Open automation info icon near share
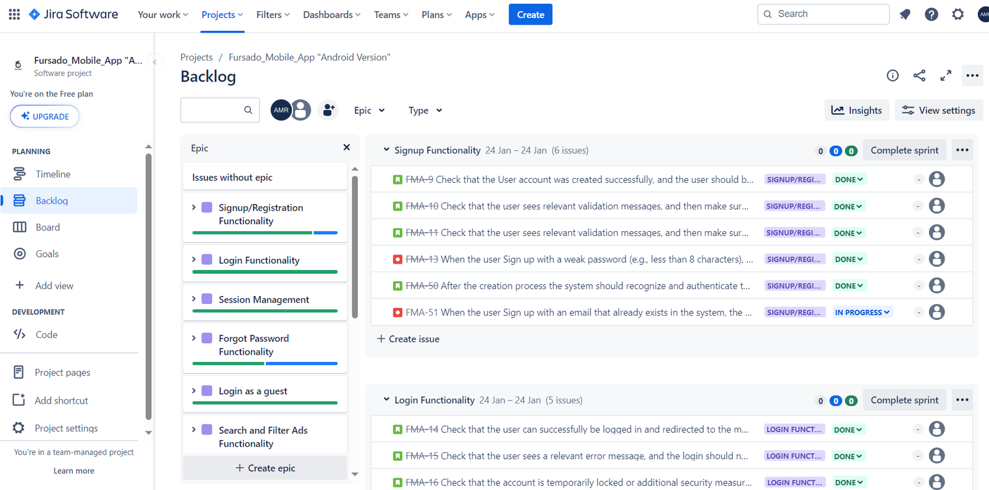The height and width of the screenshot is (490, 989). pos(893,75)
